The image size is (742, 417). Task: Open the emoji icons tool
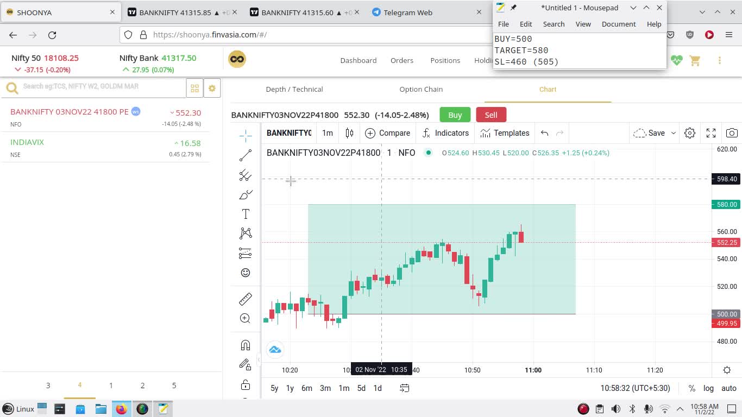tap(246, 273)
